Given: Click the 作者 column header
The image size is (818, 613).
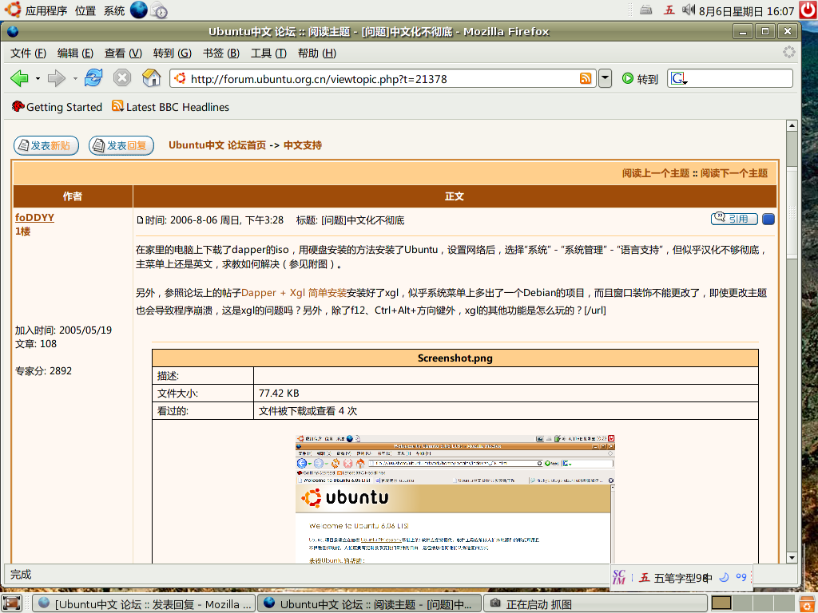Looking at the screenshot, I should click(x=73, y=196).
